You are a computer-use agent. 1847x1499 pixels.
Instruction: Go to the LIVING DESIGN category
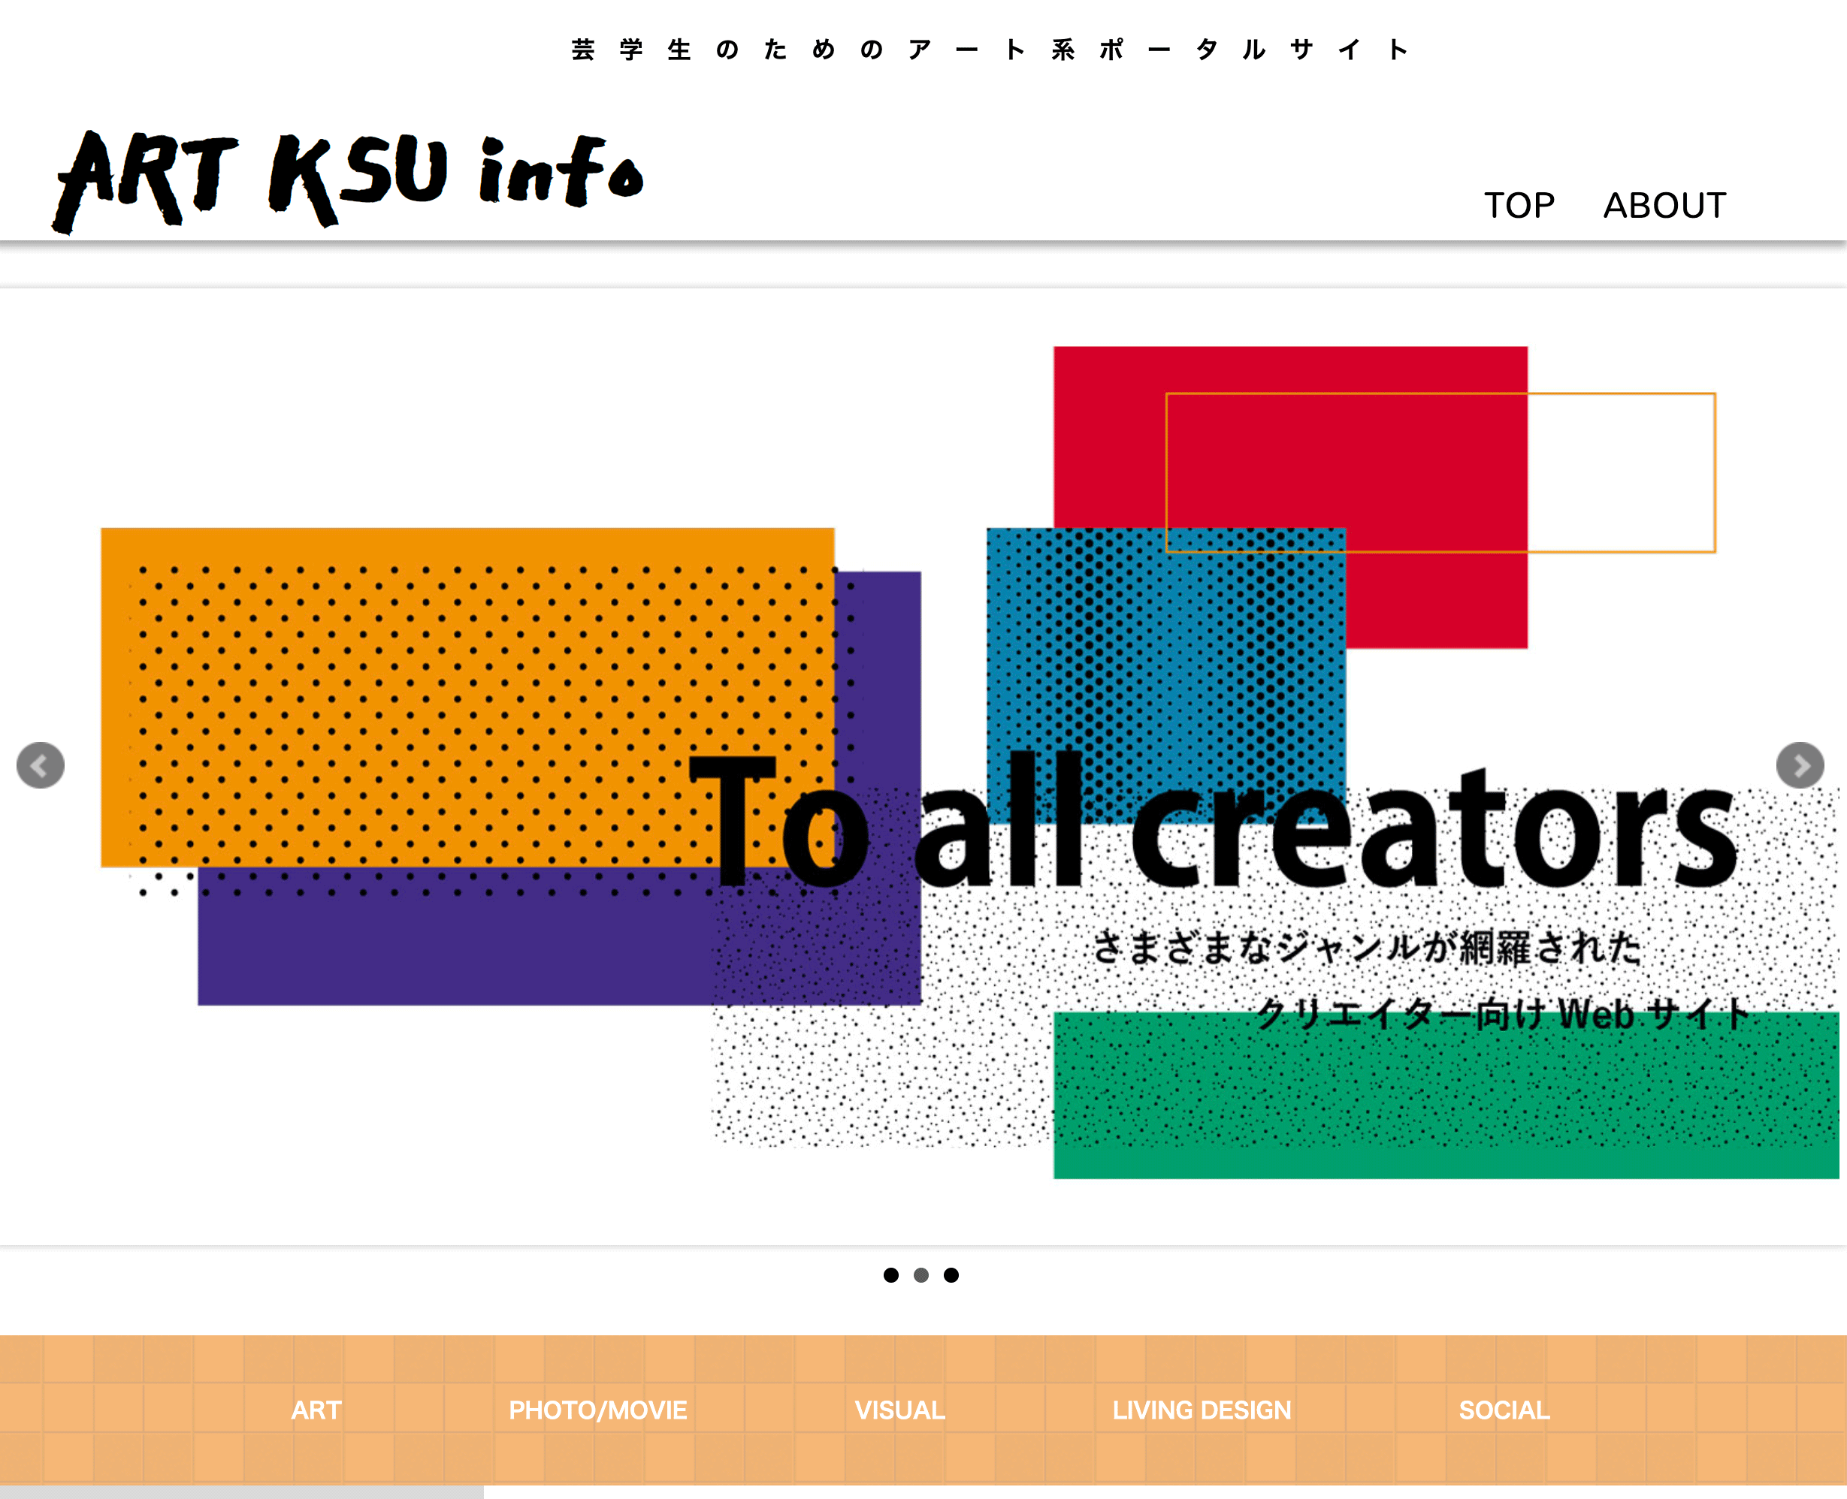tap(1201, 1410)
